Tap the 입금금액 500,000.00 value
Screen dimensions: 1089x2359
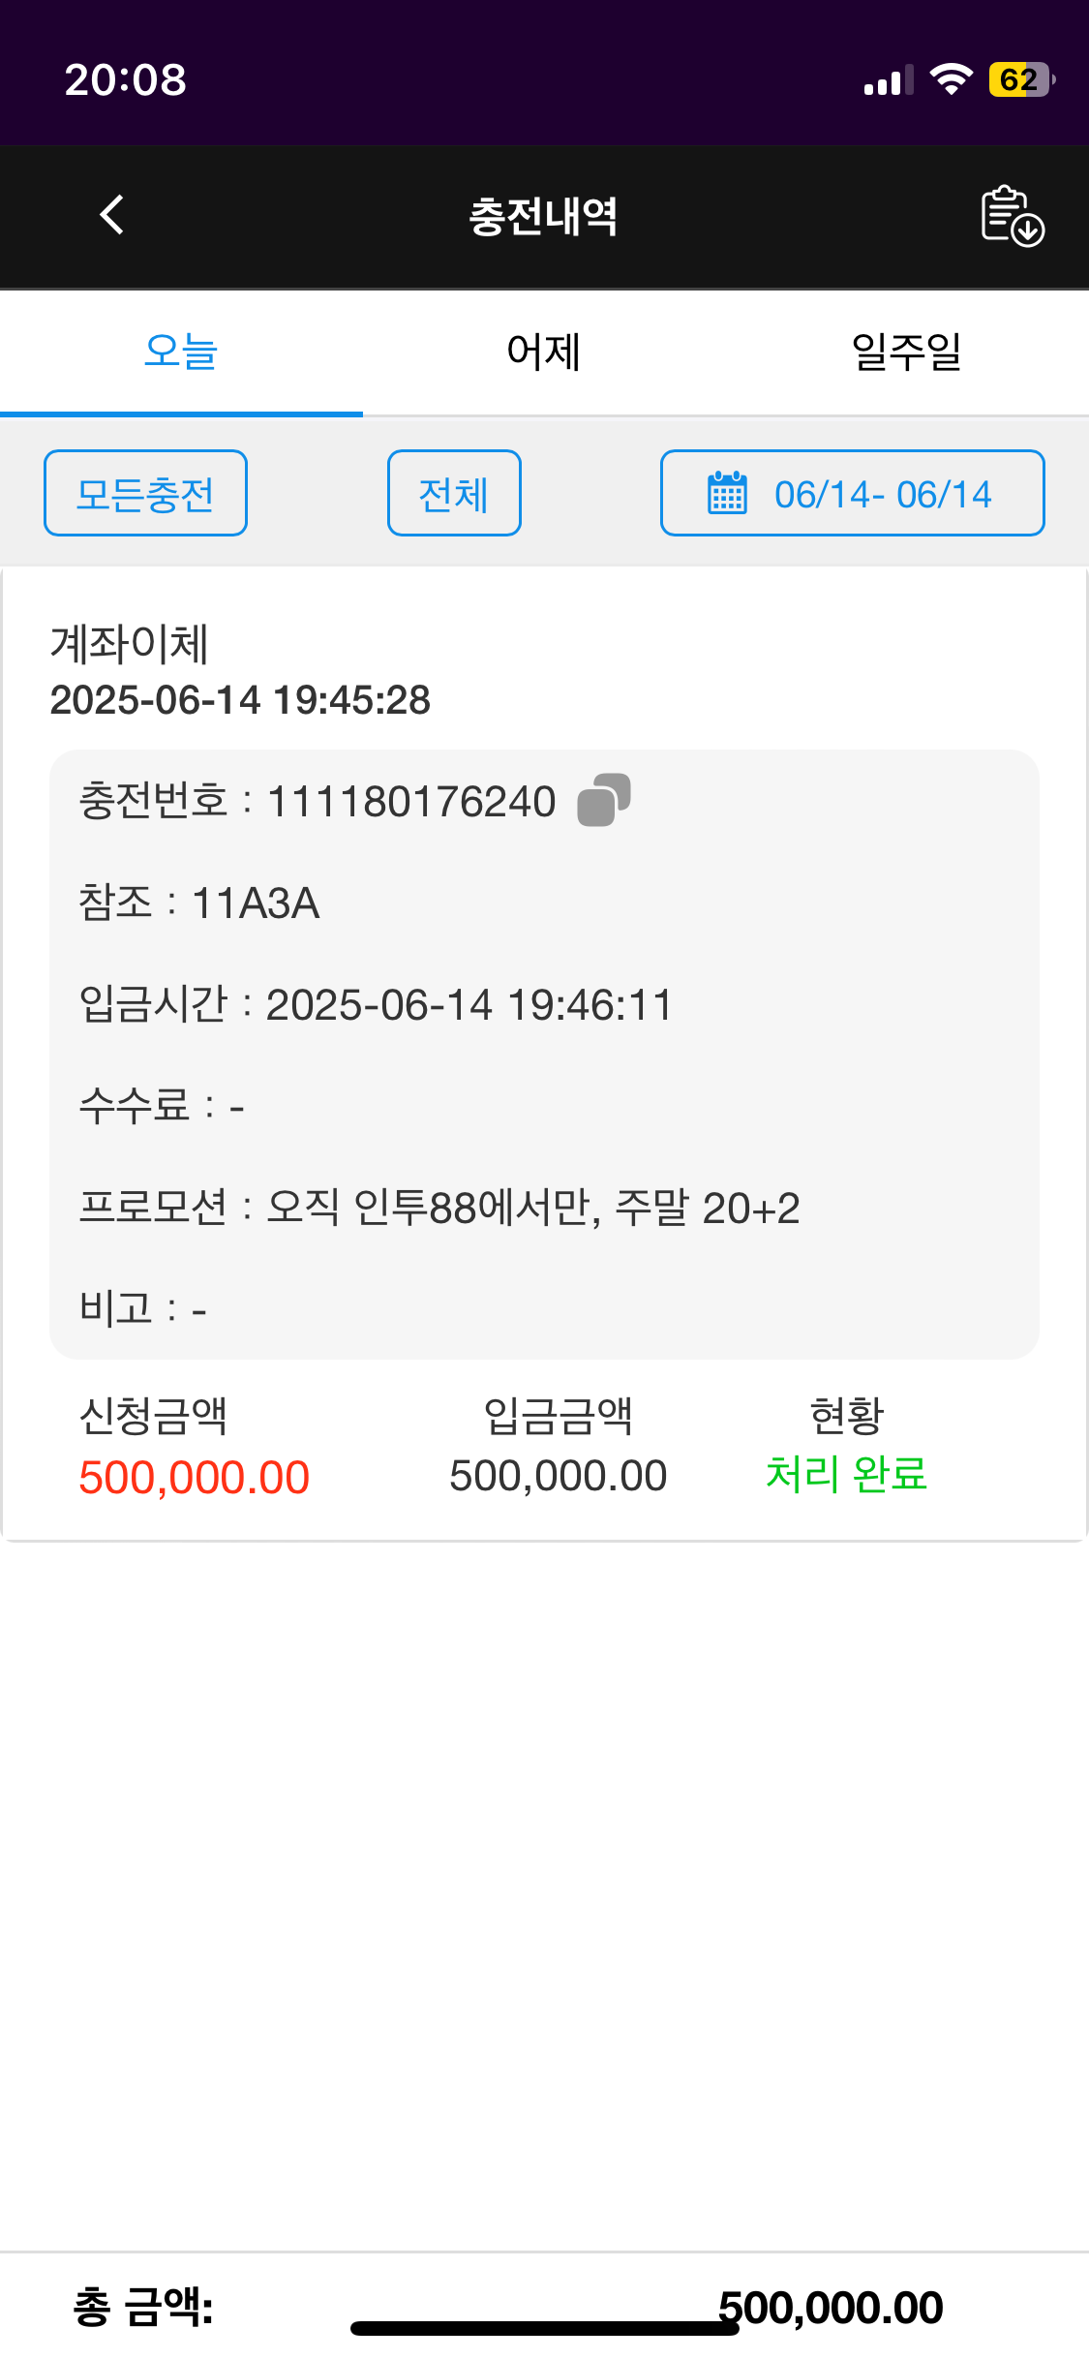coord(558,1476)
